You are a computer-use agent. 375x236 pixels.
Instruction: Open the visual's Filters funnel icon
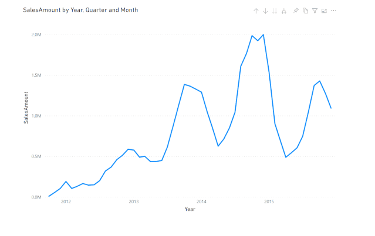pos(315,11)
